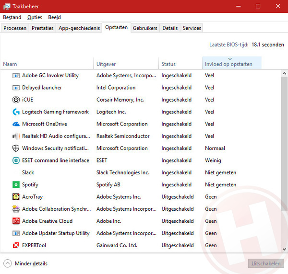288x274 pixels.
Task: Click Intel Corporation publisher cell
Action: (116, 88)
